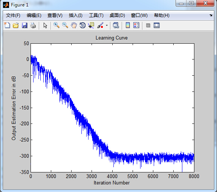Viewport: 217px width, 192px height.
Task: Save the figure using the floppy icon
Action: point(24,26)
